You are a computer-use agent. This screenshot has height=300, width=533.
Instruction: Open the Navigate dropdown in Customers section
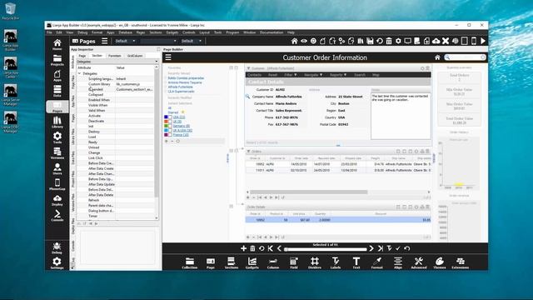tap(313, 75)
